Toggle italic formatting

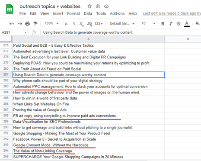point(171,23)
